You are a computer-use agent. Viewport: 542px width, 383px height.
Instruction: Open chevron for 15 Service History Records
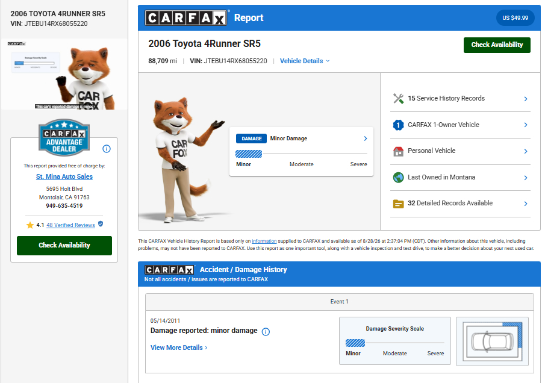click(x=525, y=99)
